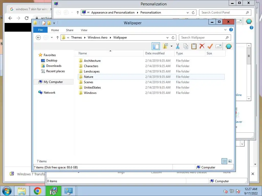Open the Home ribbon tab
The height and width of the screenshot is (196, 262).
pyautogui.click(x=55, y=30)
